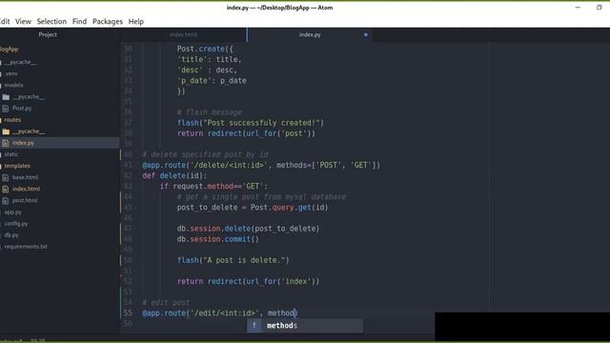Collapse the models folder
Image resolution: width=610 pixels, height=343 pixels.
pos(13,85)
